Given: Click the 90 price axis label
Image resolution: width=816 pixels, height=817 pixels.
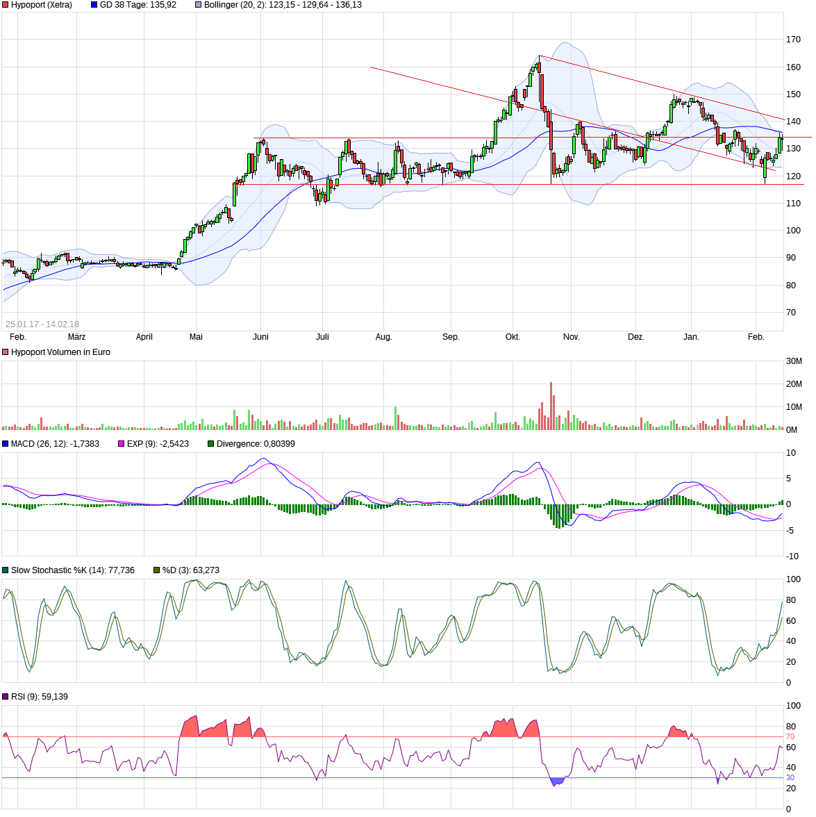Looking at the screenshot, I should 791,257.
